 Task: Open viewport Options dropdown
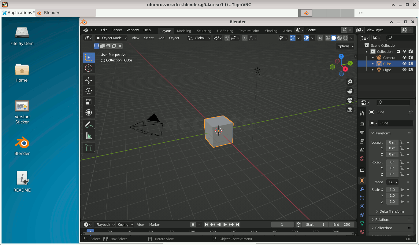pyautogui.click(x=345, y=46)
